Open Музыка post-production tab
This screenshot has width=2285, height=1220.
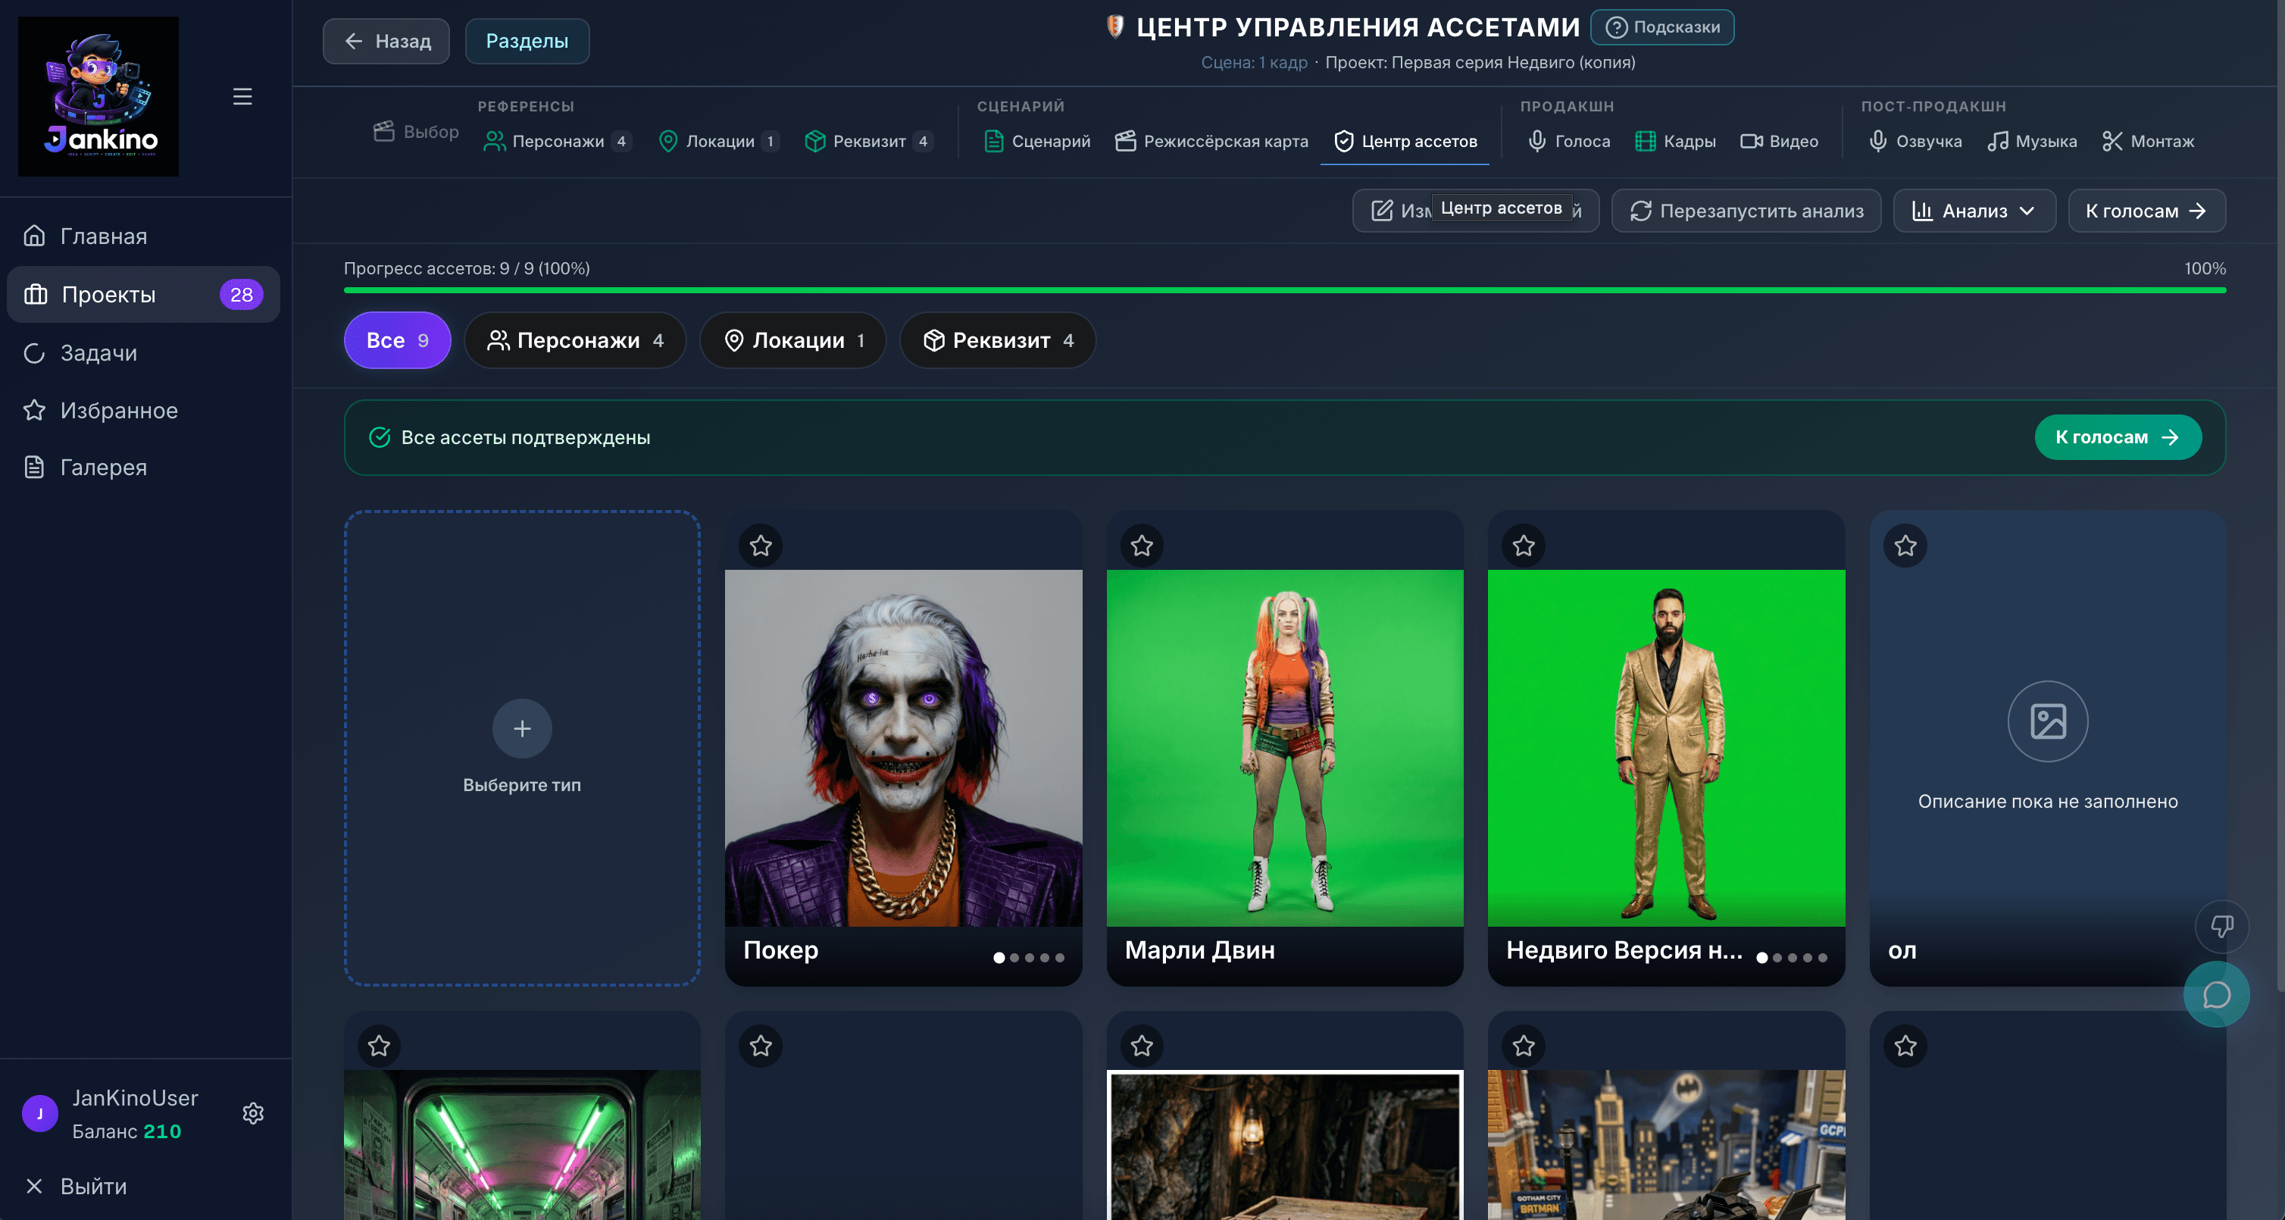pyautogui.click(x=2032, y=141)
